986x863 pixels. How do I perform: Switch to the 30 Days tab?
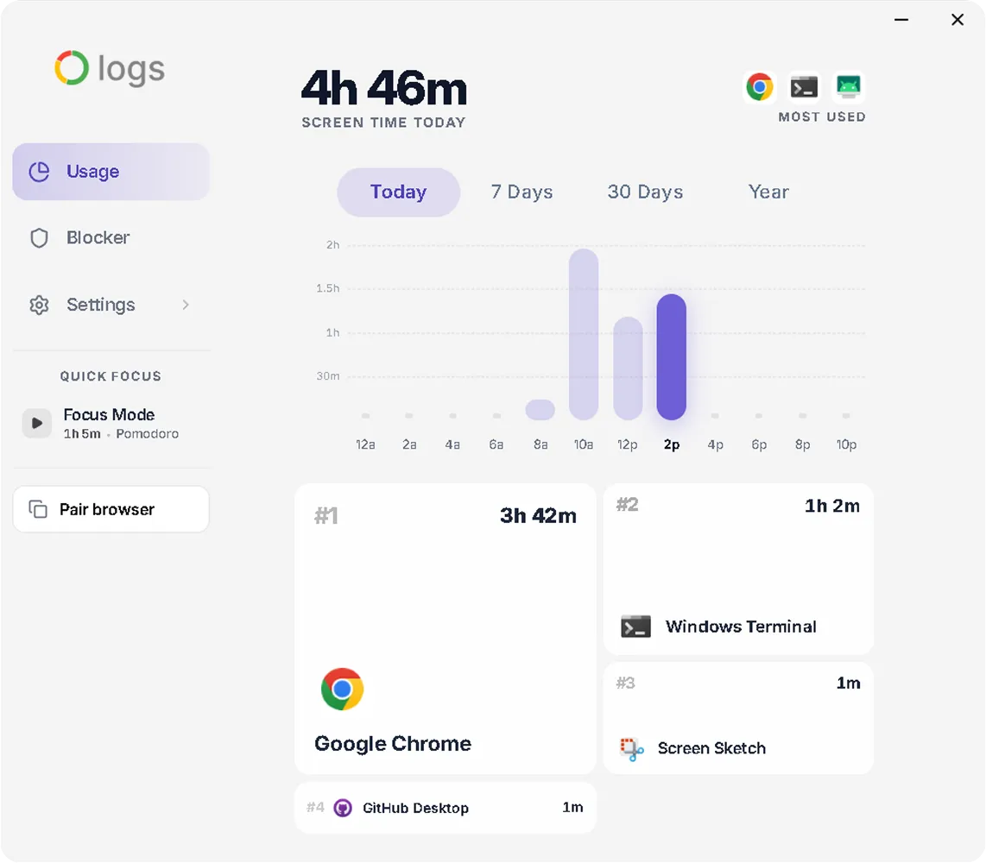click(645, 192)
